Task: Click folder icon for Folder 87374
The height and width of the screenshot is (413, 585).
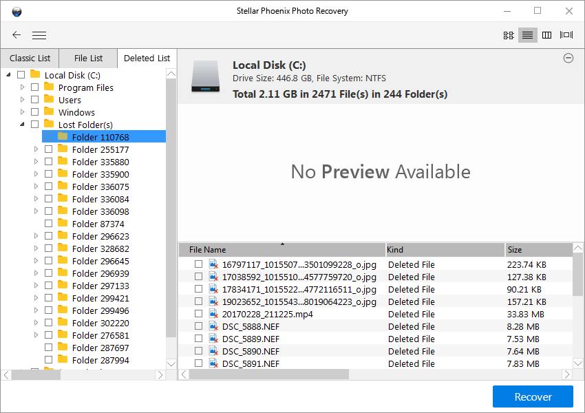Action: point(63,224)
